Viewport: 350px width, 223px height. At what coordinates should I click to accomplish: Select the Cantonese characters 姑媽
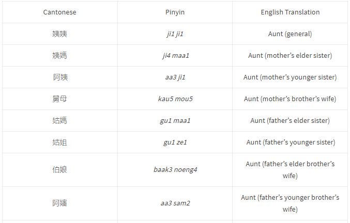point(60,121)
